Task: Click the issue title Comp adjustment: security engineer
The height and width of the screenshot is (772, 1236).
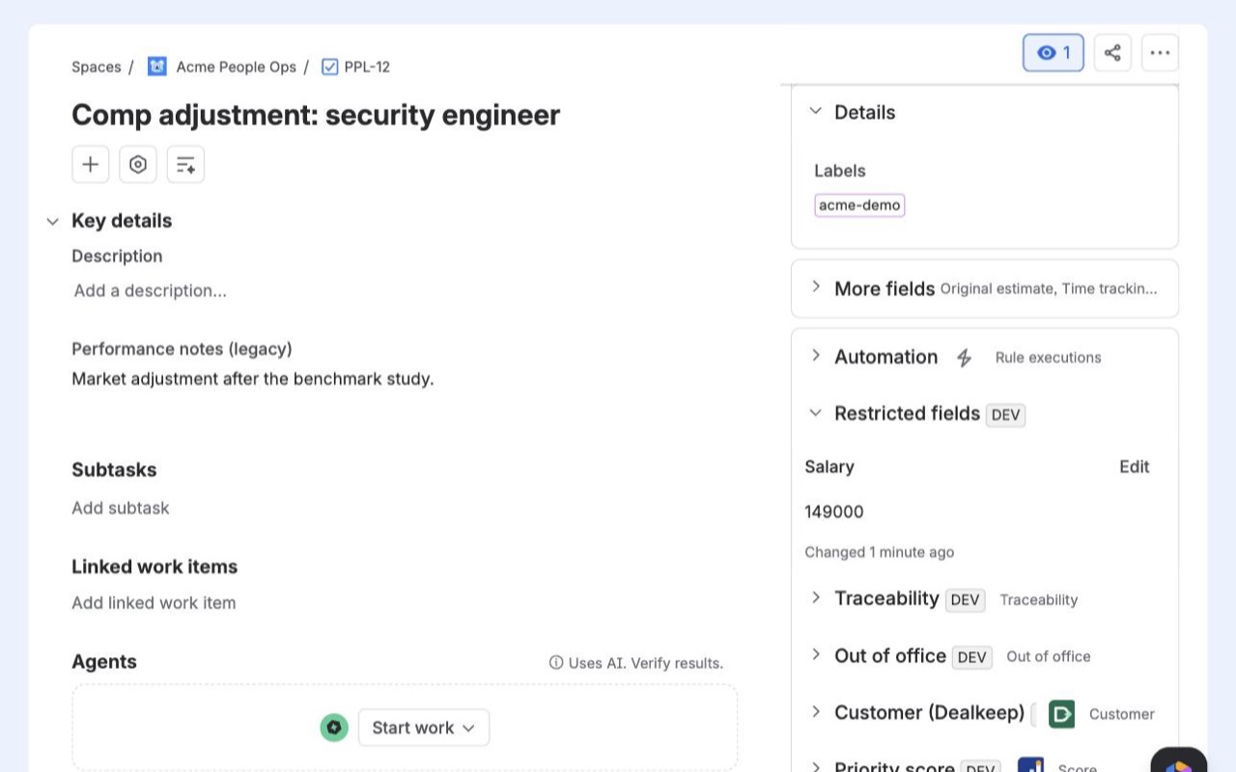Action: tap(316, 115)
